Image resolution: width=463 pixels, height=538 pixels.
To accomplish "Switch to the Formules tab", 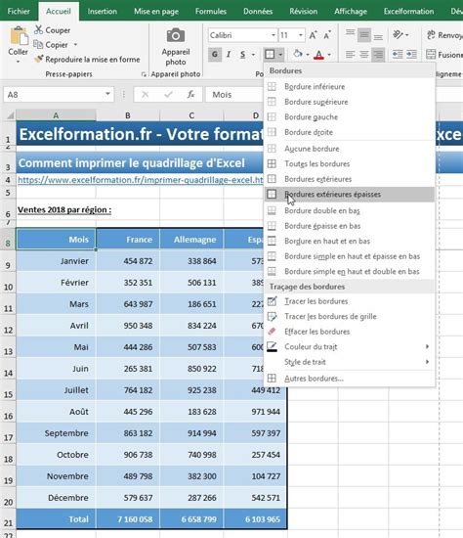I will 211,12.
